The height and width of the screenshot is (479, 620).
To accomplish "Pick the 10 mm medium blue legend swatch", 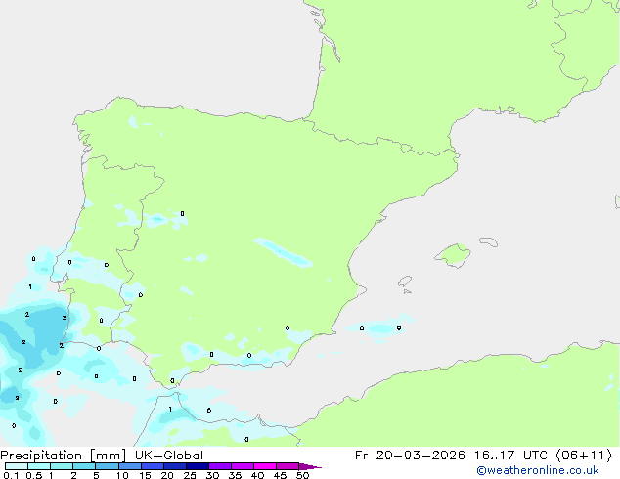I will click(x=129, y=466).
